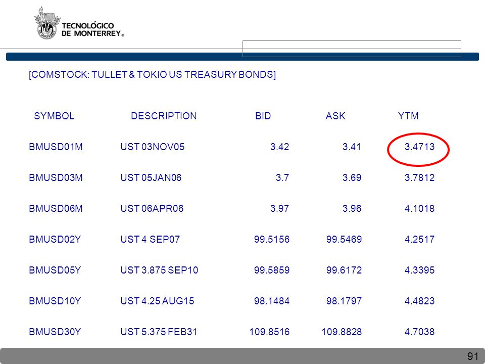This screenshot has width=485, height=364.
Task: Click the TECNOLÓGICO DE MONTERREY wordmark text
Action: click(93, 30)
